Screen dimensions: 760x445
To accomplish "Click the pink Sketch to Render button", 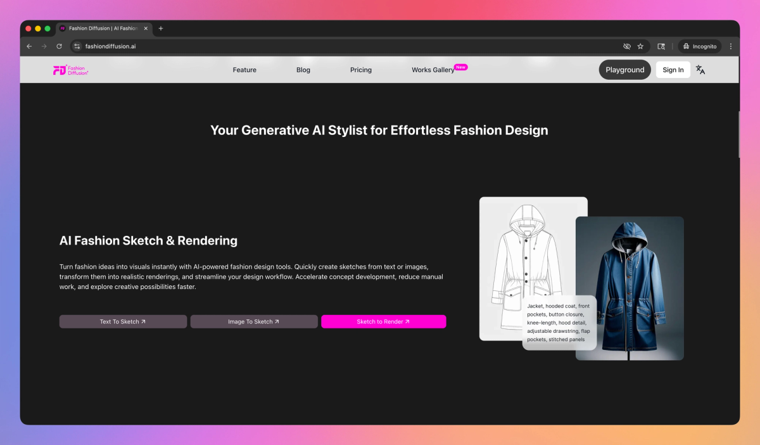I will point(383,321).
